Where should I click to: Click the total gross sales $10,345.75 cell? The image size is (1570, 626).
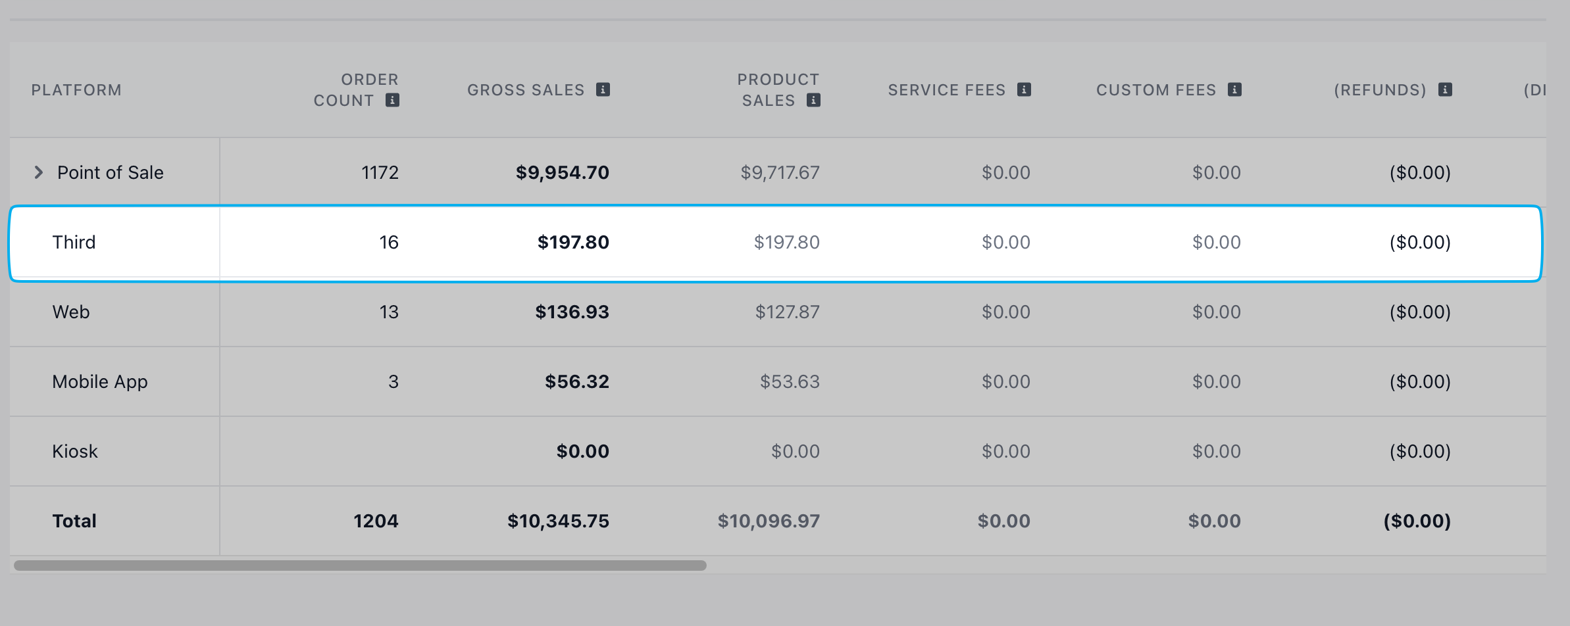coord(558,521)
